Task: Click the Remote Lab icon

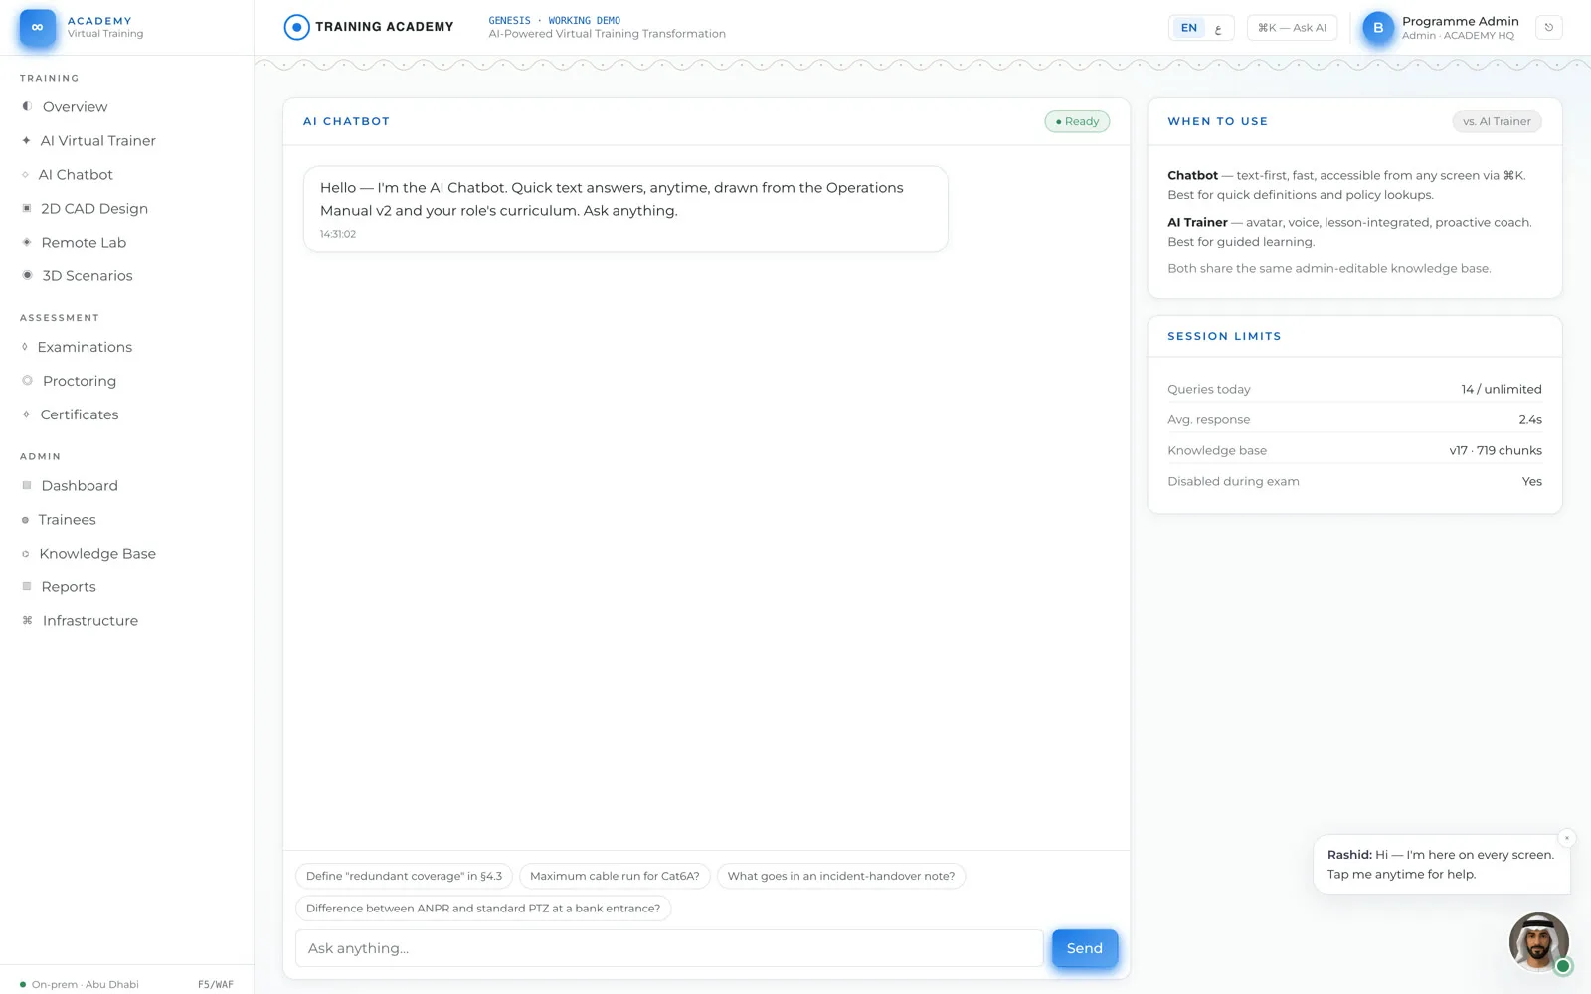Action: 27,242
